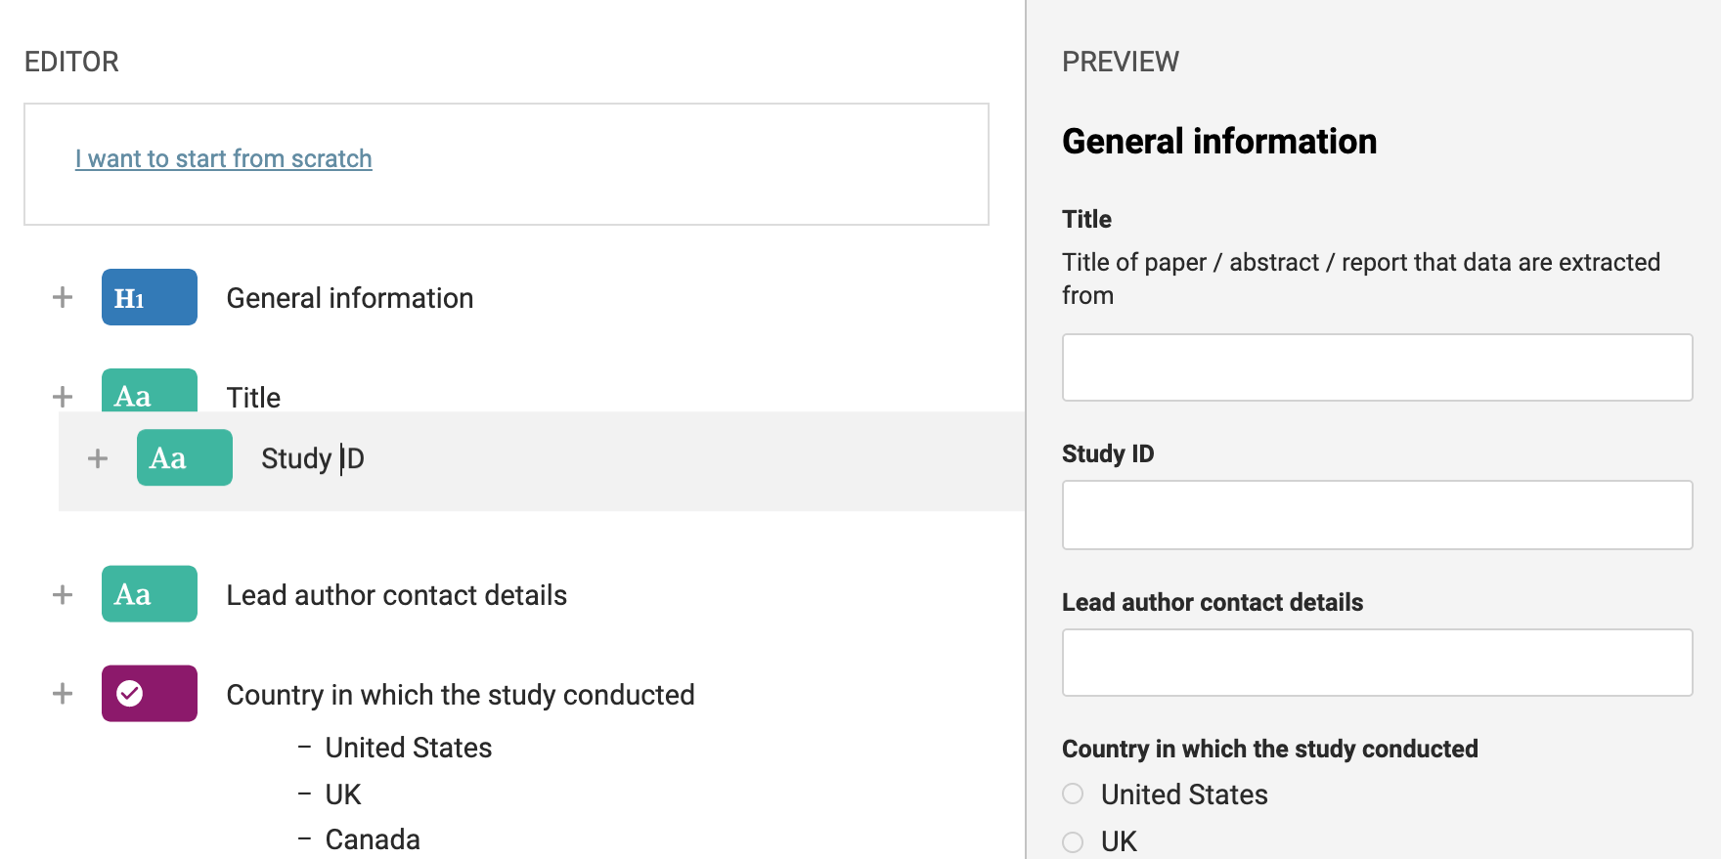The image size is (1721, 859).
Task: Click the Aa text icon beside Study ID
Action: pos(184,457)
